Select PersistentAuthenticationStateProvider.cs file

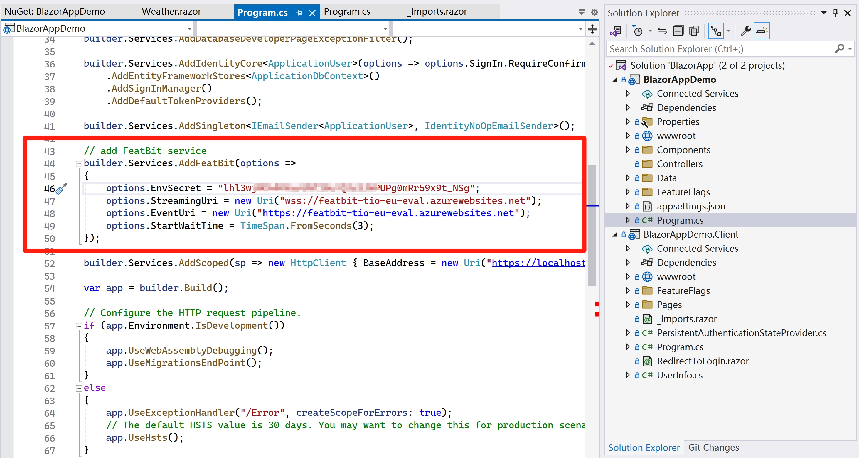pyautogui.click(x=741, y=333)
